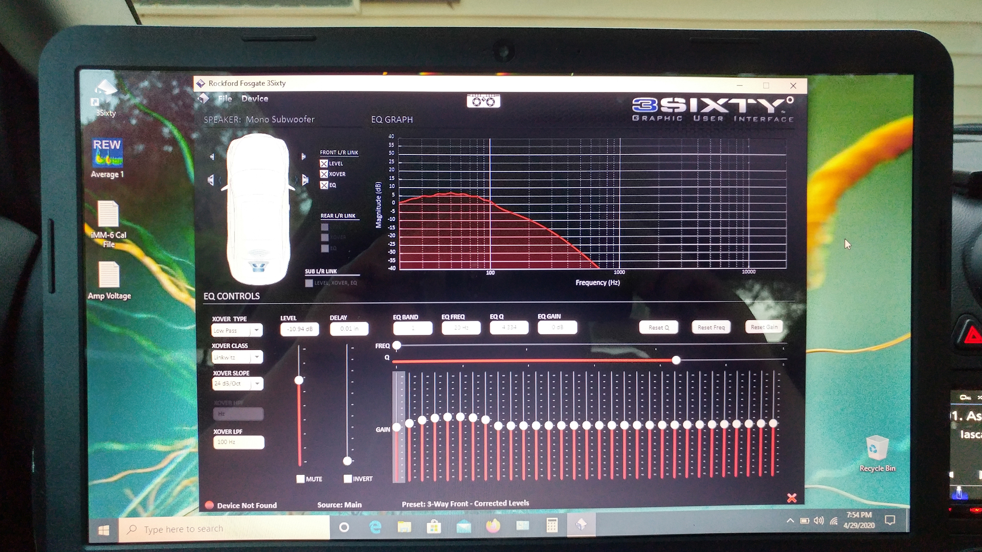The image size is (982, 552).
Task: Open the iMM-6 Cal File on desktop
Action: coord(108,224)
